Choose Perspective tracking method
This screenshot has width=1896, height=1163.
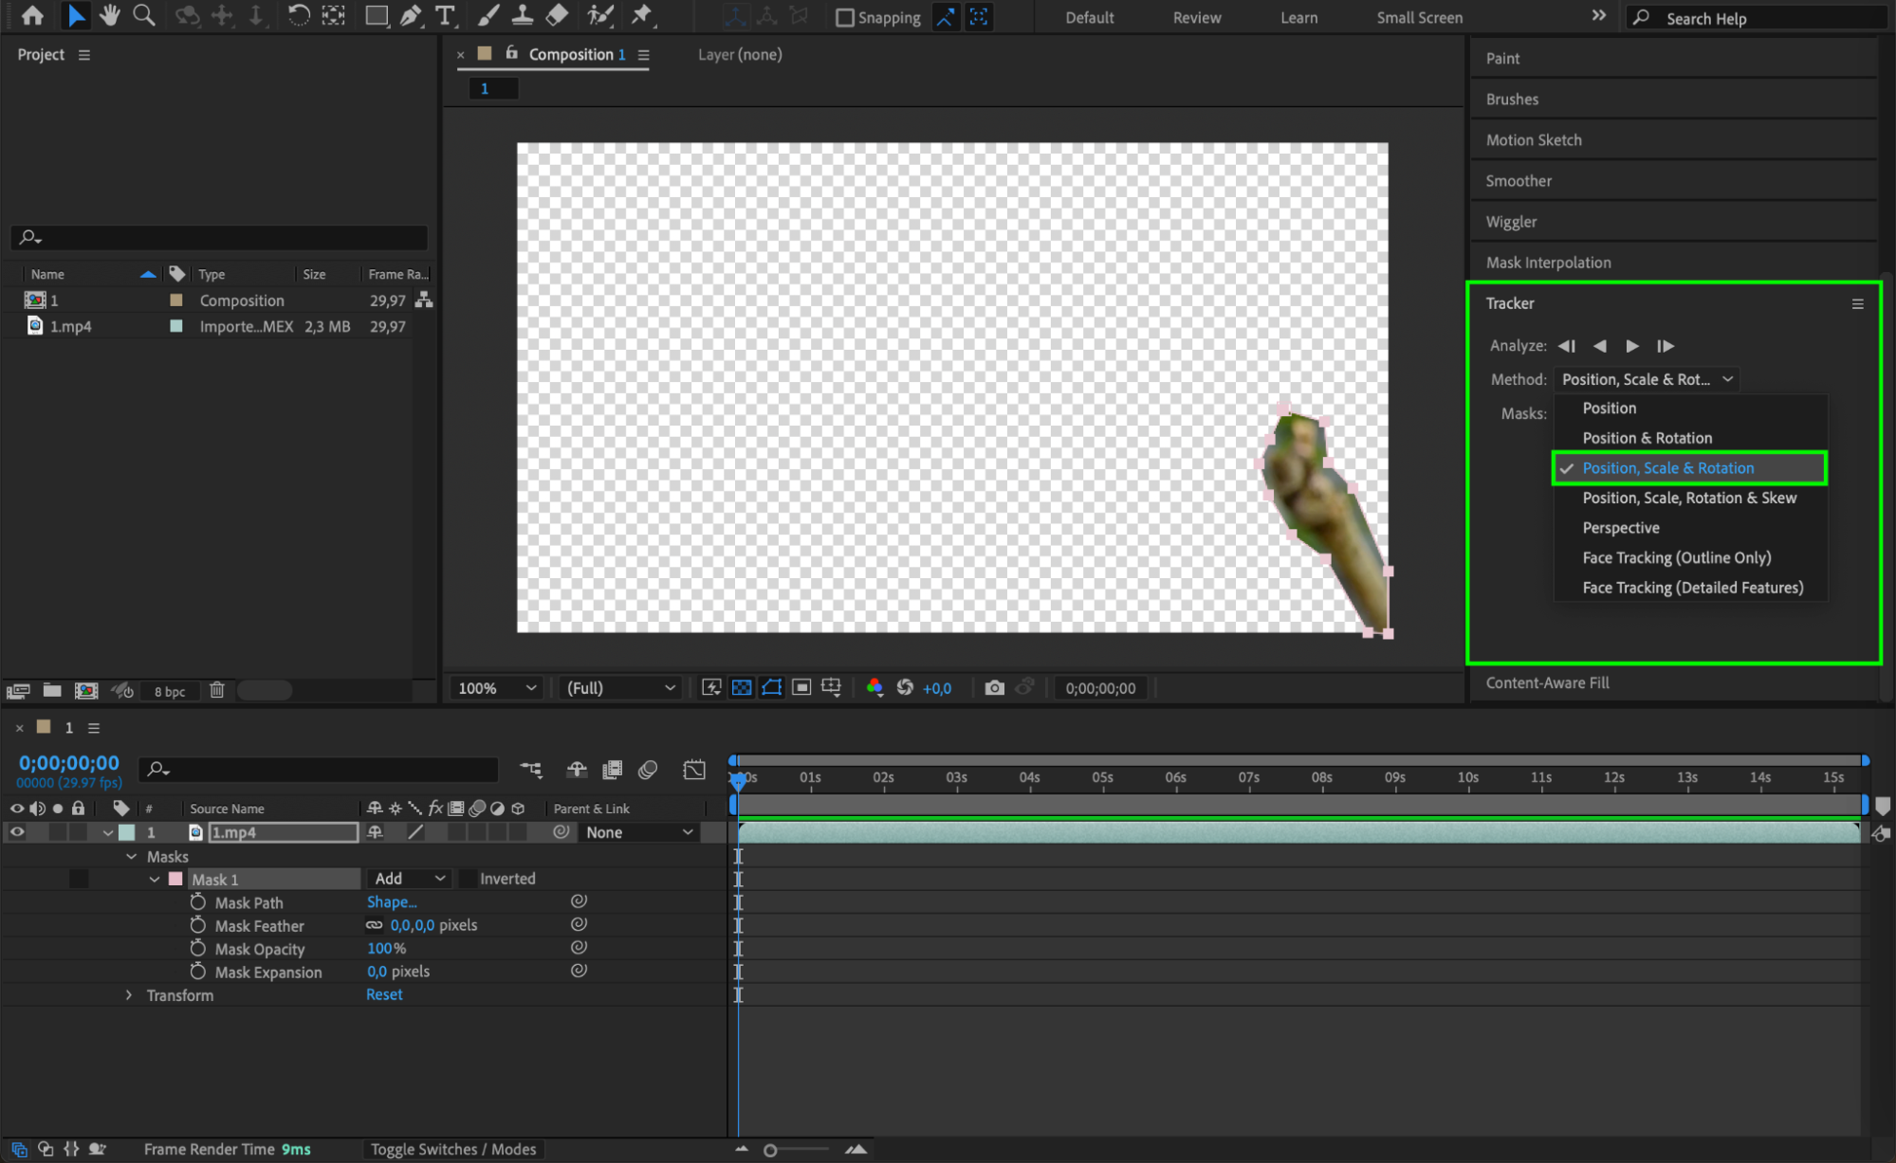1620,528
